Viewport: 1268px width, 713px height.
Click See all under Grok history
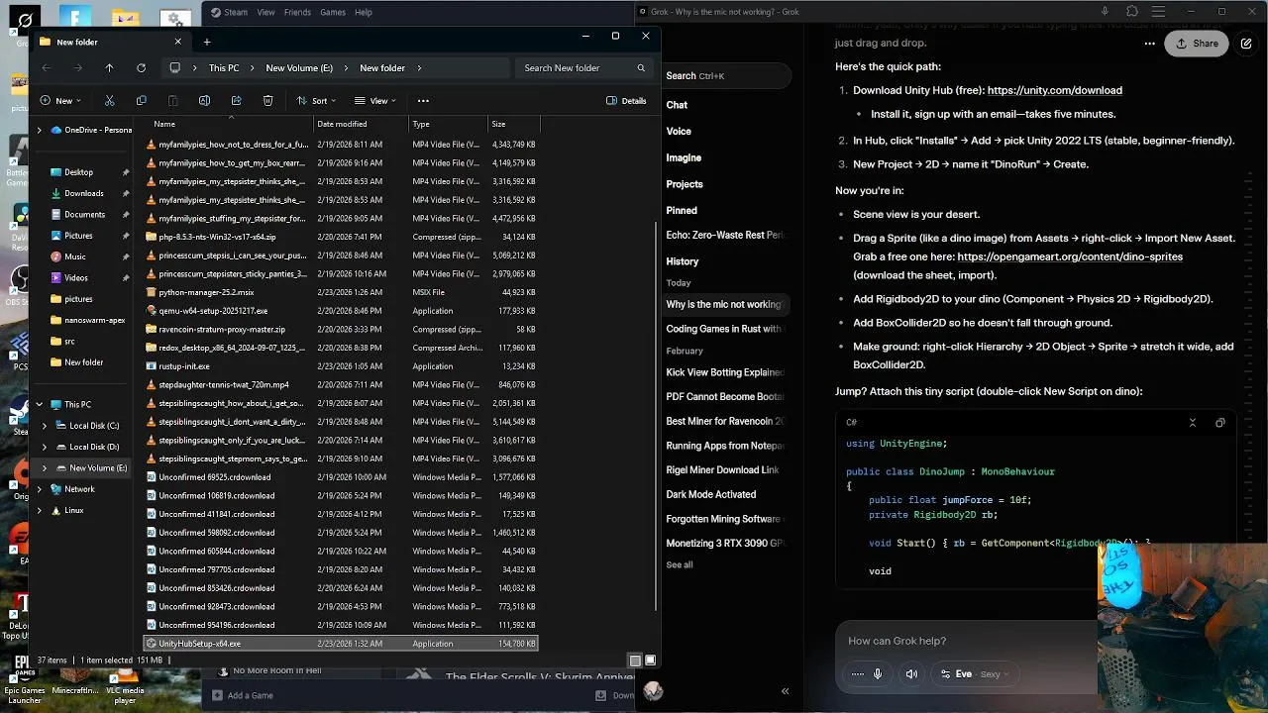pos(680,564)
